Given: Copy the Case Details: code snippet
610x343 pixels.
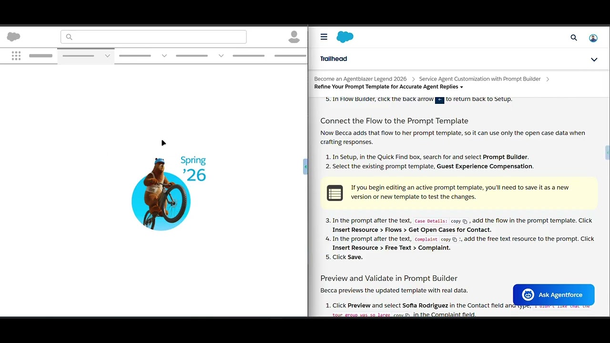Looking at the screenshot, I should pyautogui.click(x=459, y=221).
